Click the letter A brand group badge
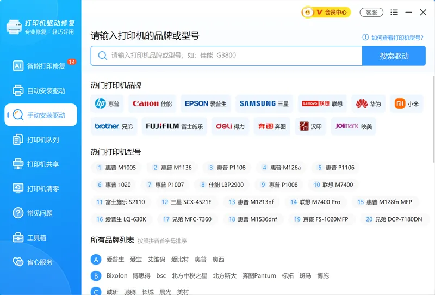Viewport: 435px width, 295px height. (96, 260)
